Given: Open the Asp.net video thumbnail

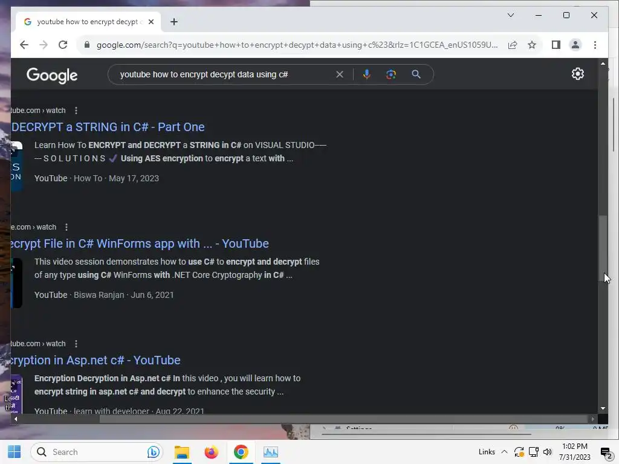Looking at the screenshot, I should [16, 394].
